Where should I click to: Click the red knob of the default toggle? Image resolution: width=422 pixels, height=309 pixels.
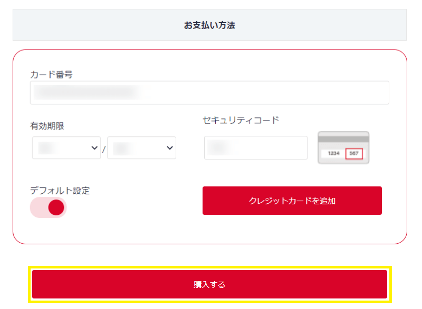coord(56,207)
